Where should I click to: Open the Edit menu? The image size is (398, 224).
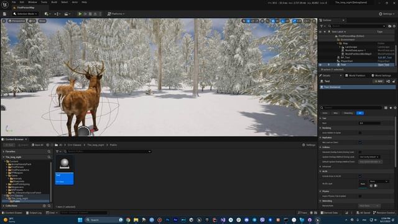tap(22, 2)
